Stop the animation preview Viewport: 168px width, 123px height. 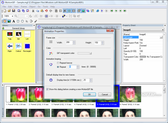pos(106,11)
